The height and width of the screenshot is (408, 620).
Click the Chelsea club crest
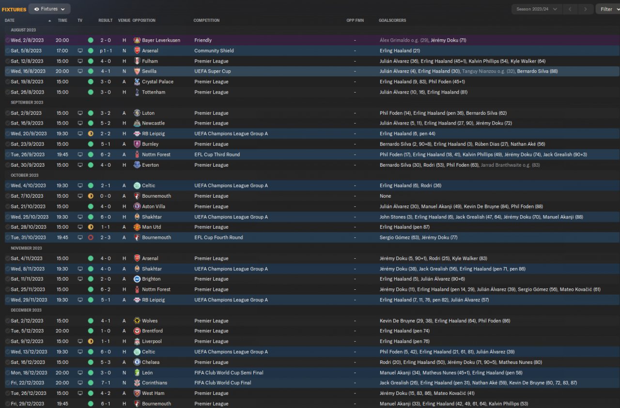[x=137, y=362]
